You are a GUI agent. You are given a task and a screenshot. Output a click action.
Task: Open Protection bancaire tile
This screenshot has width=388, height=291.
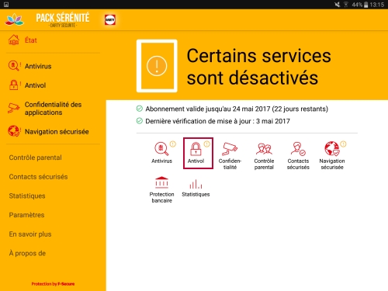tap(161, 189)
